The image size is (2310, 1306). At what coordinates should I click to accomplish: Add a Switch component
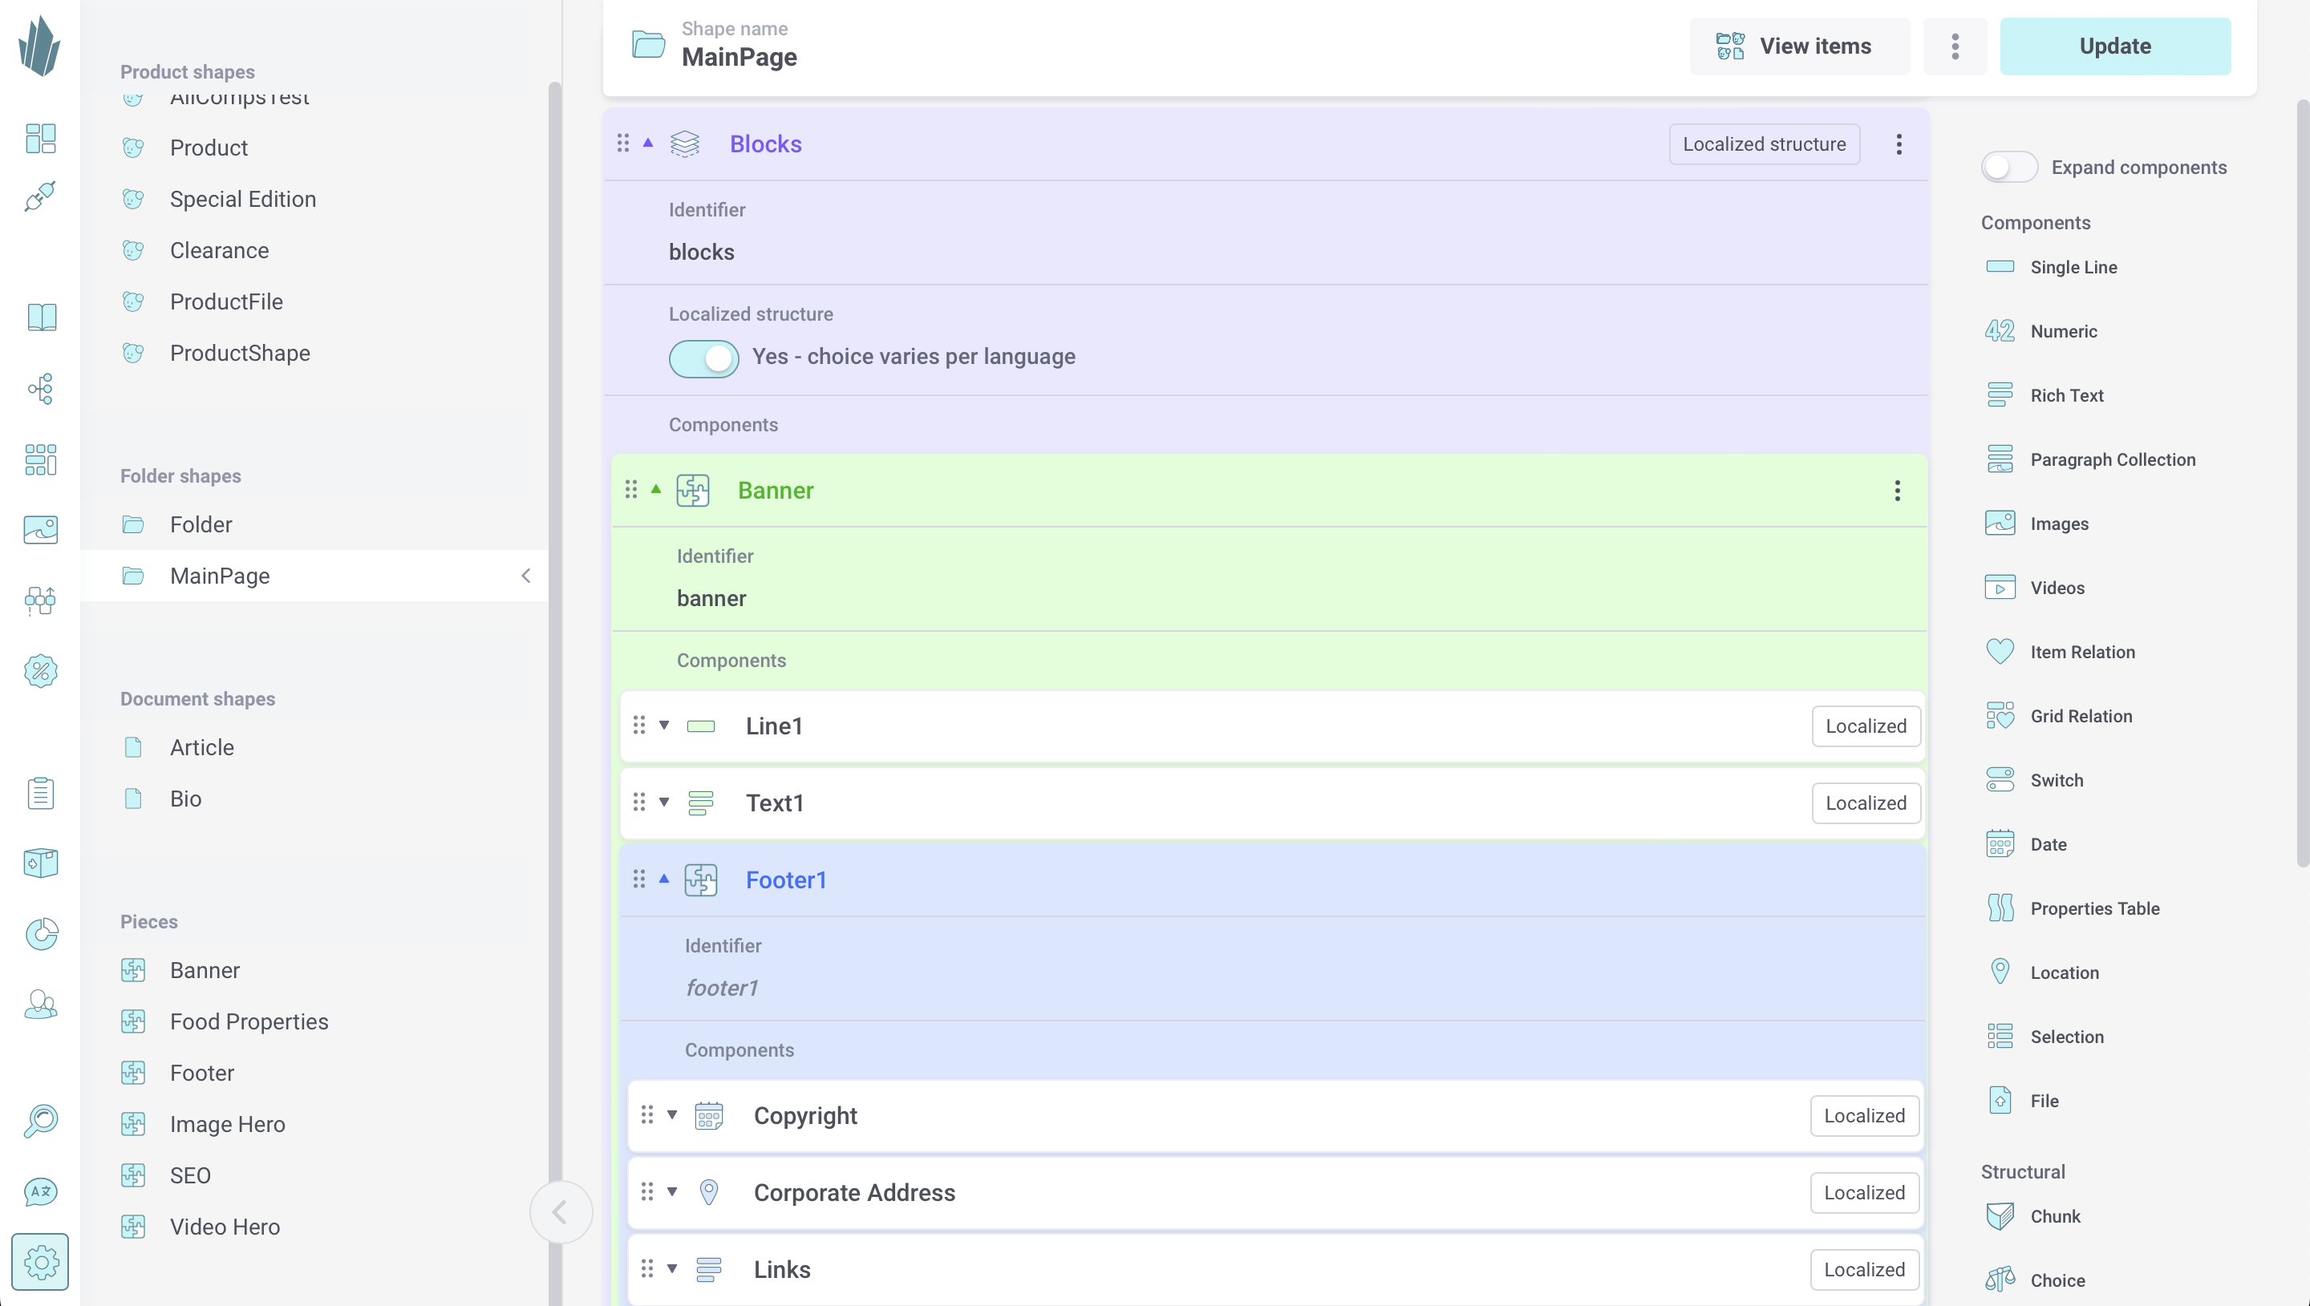pos(2034,779)
